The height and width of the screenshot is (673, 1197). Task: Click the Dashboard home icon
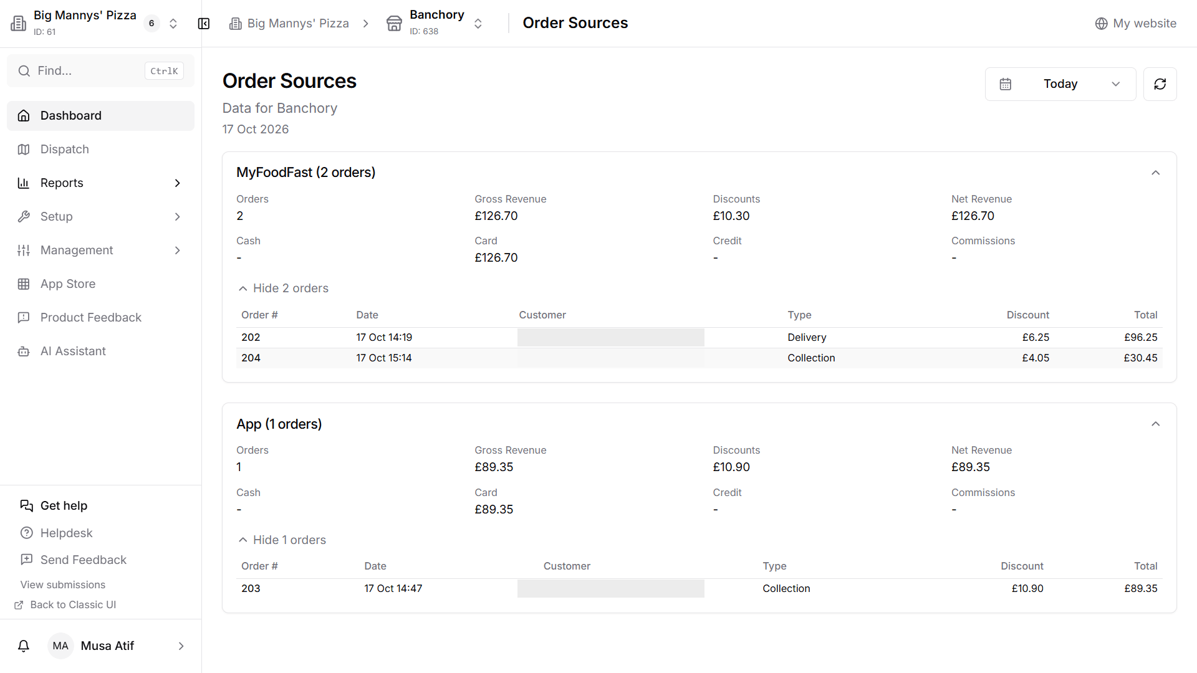(24, 116)
